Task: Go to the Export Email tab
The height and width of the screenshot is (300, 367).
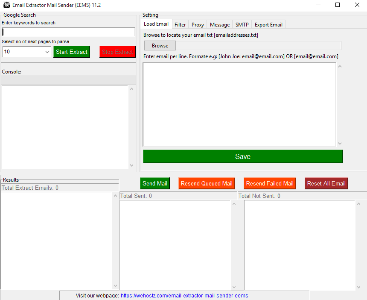Action: (268, 25)
